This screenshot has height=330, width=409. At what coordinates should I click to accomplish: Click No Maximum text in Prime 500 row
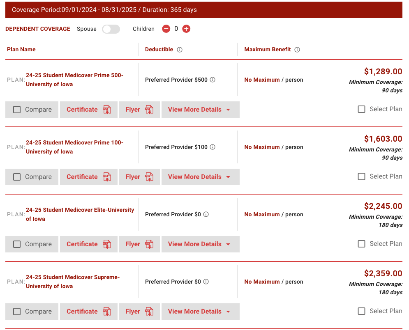pos(262,80)
